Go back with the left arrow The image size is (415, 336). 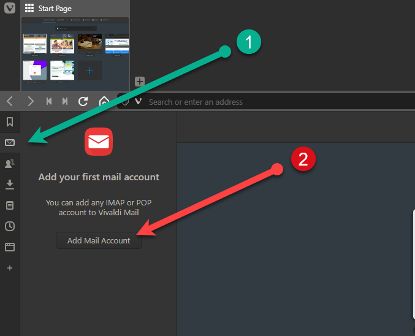[10, 101]
